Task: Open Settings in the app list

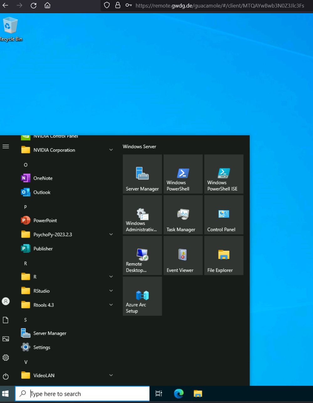Action: [x=67, y=347]
